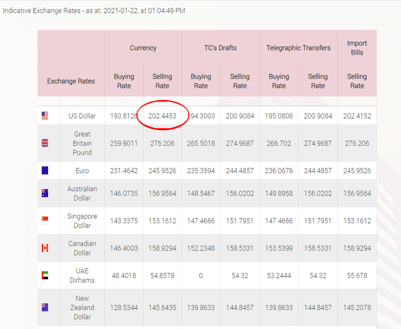401x329 pixels.
Task: Click the 'Indicative Exchange Rates' timestamp heading
Action: (94, 11)
